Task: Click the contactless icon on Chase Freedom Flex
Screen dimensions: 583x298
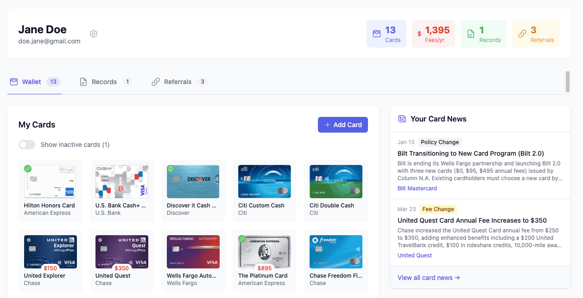Action: (358, 249)
